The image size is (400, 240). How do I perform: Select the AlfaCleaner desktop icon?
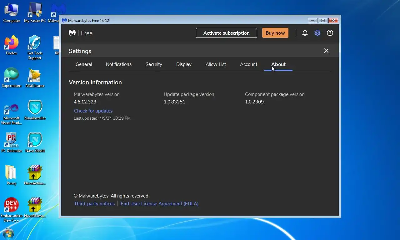pyautogui.click(x=35, y=78)
